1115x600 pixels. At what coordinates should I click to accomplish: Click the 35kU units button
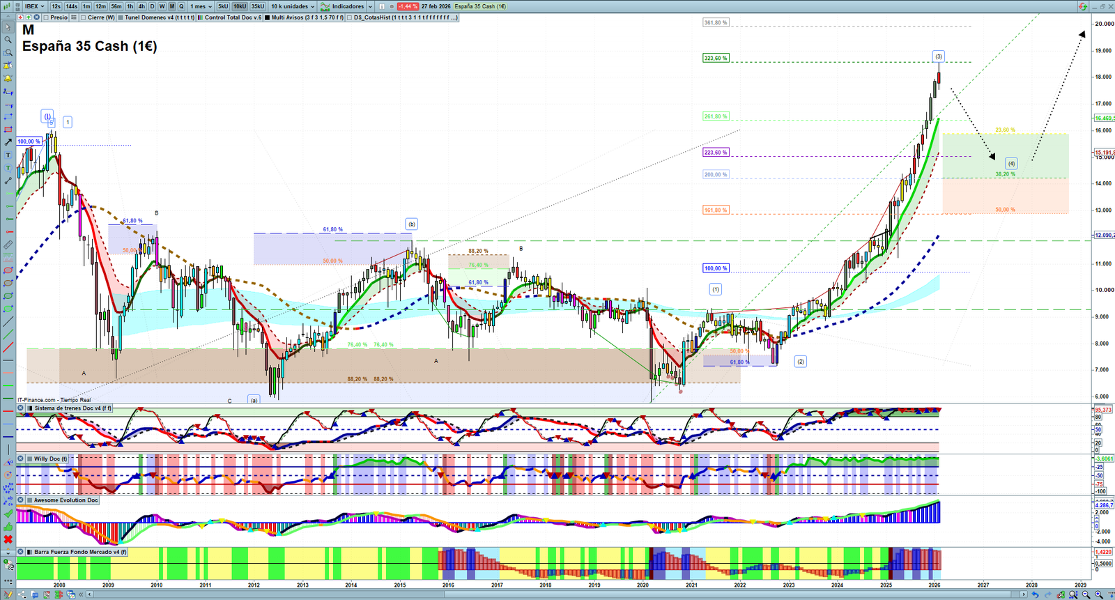(258, 6)
